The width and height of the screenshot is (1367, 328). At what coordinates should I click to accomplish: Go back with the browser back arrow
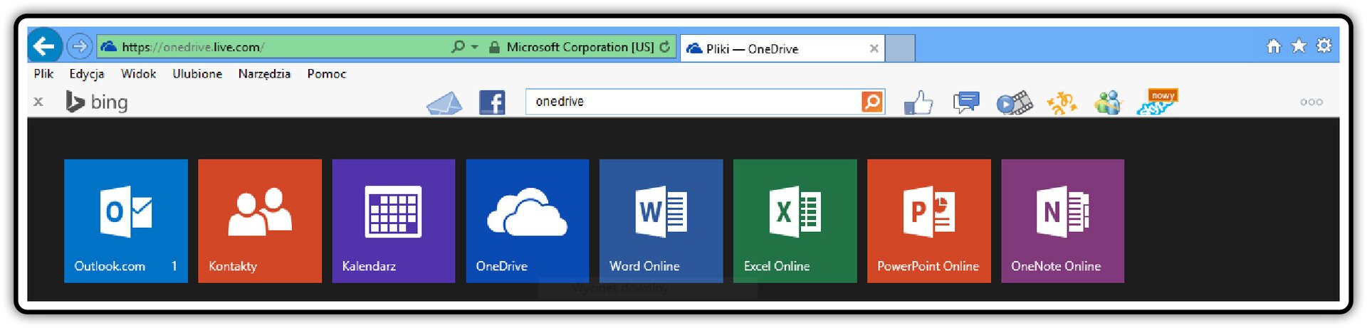(44, 47)
